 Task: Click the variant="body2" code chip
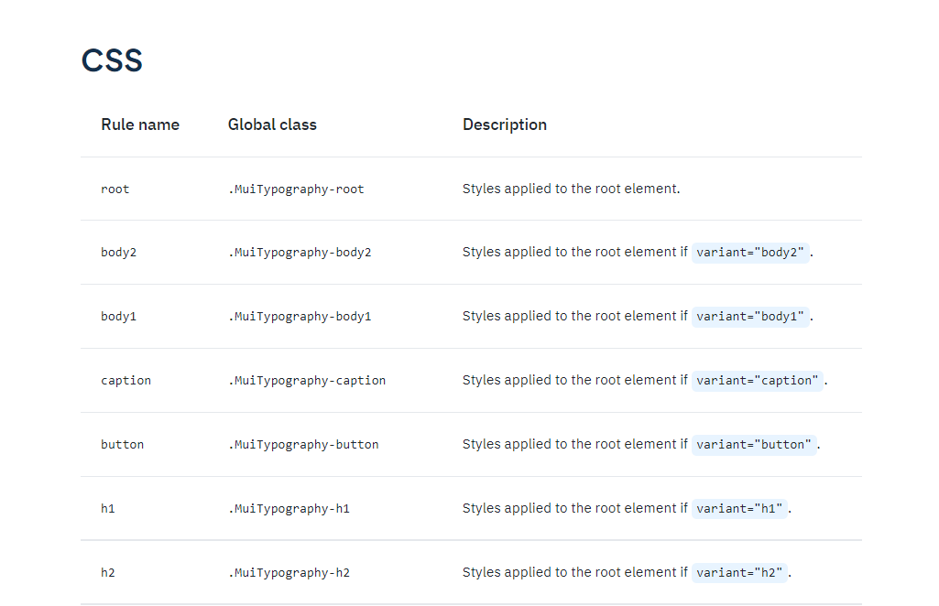750,253
